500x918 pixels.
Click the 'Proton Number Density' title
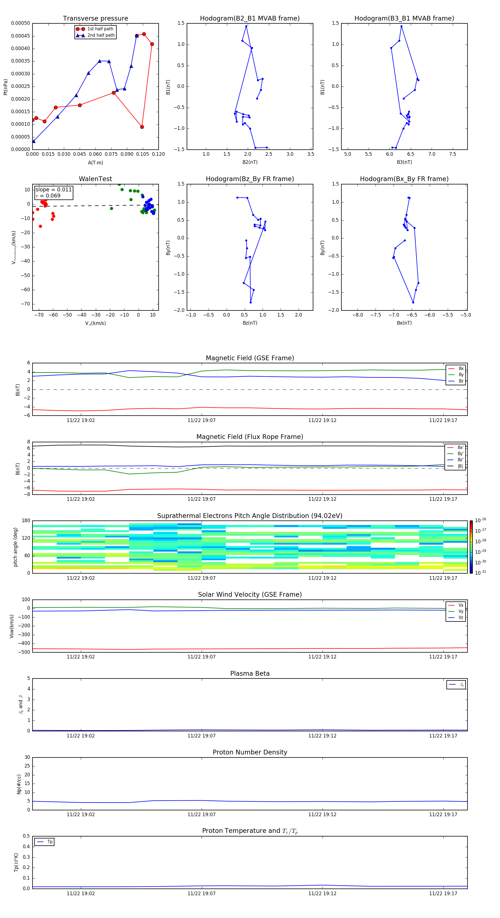click(x=250, y=752)
